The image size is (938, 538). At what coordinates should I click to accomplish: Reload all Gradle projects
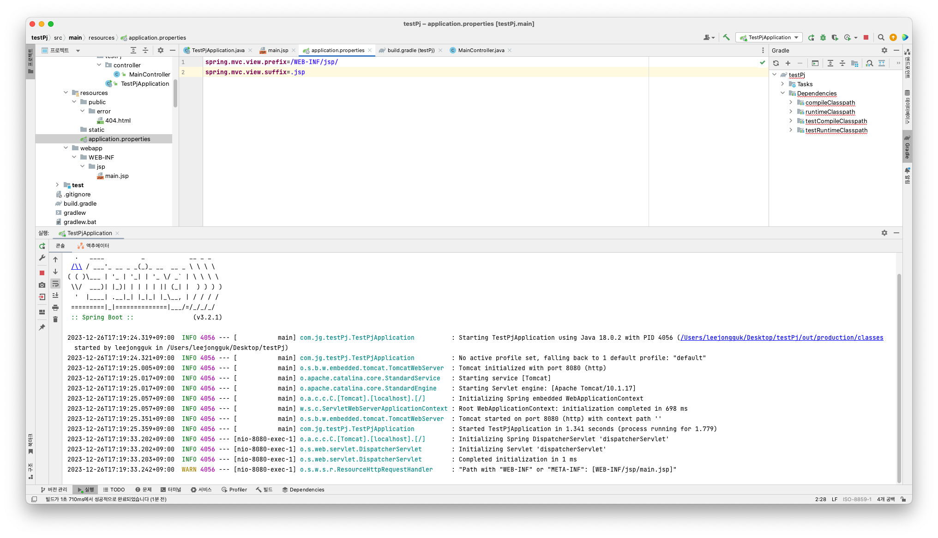776,63
